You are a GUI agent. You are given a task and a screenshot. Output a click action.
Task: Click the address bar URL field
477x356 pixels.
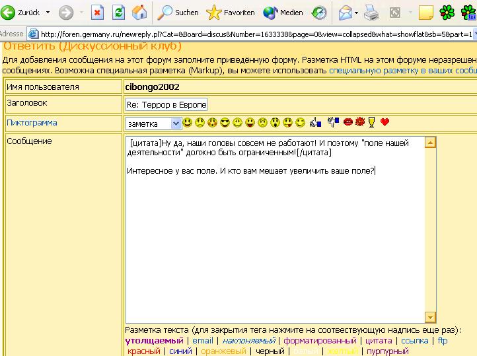[x=256, y=34]
